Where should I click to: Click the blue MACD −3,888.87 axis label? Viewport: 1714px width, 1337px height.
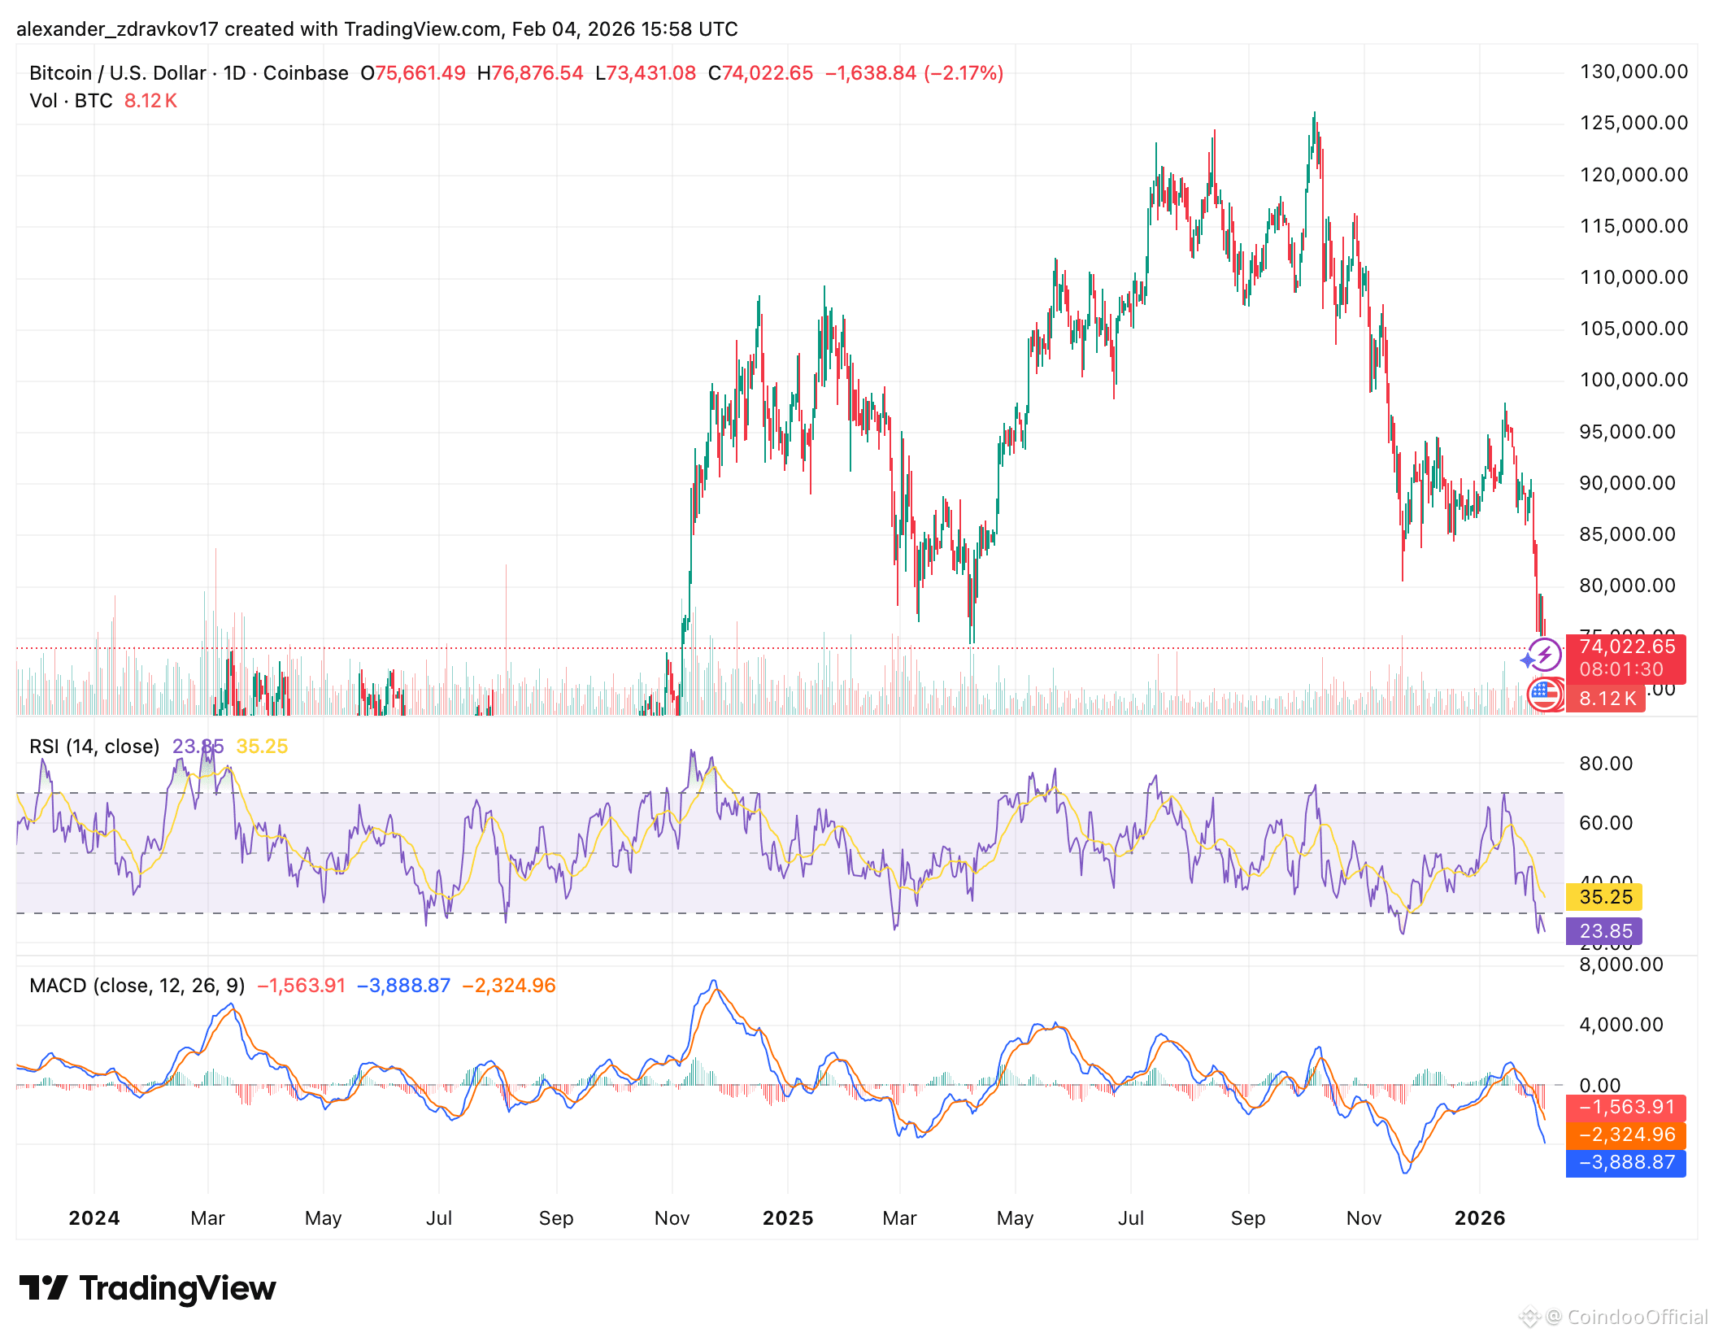(x=1625, y=1162)
